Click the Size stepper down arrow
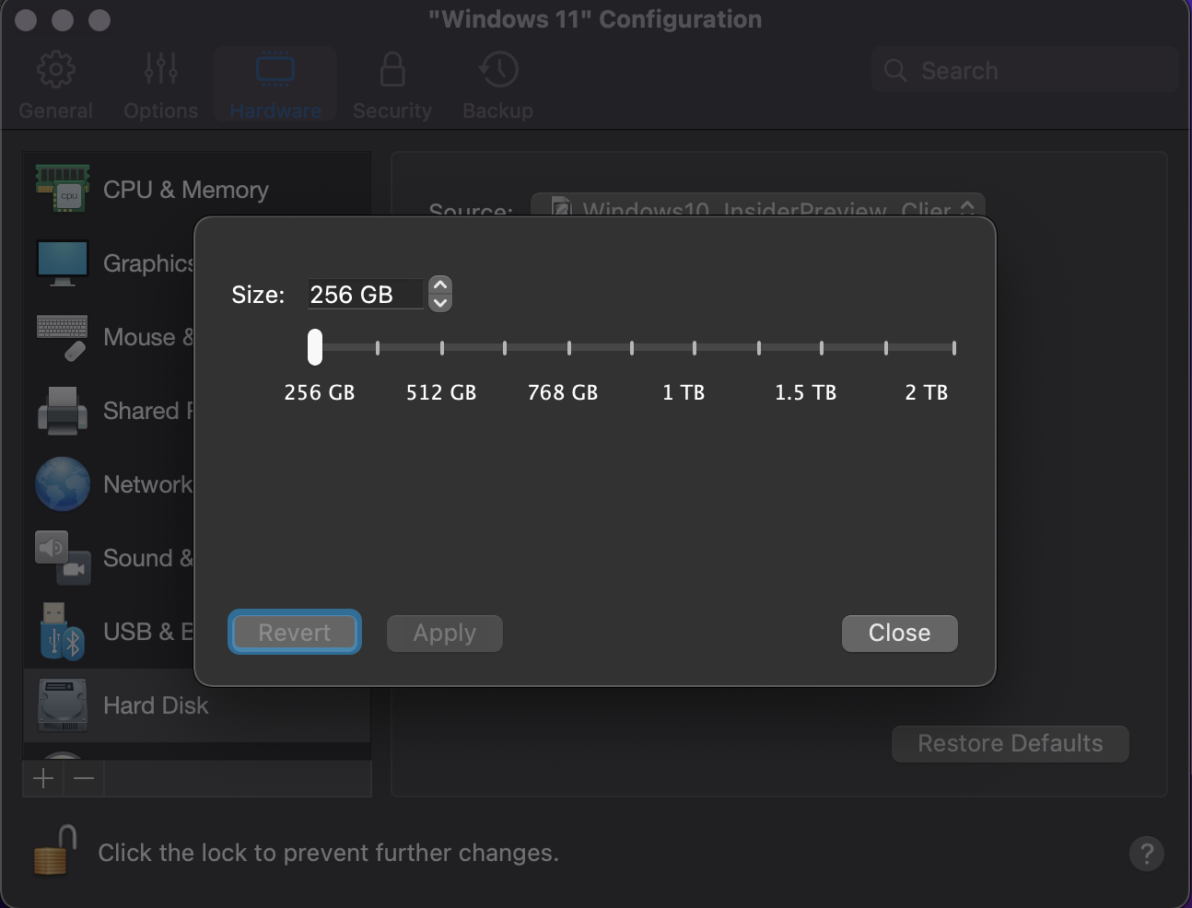Viewport: 1192px width, 908px height. click(x=440, y=303)
